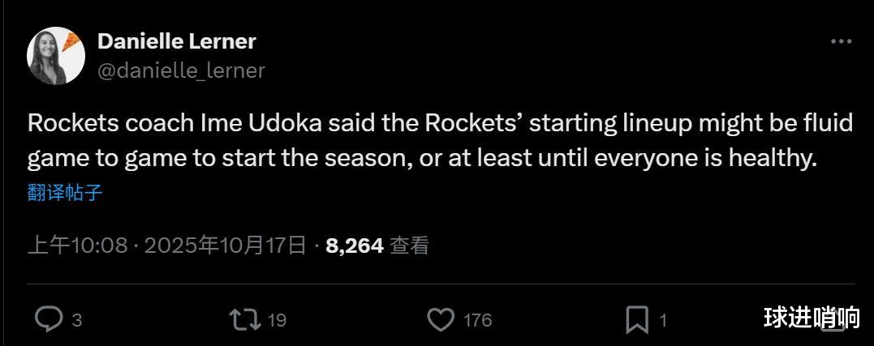874x346 pixels.
Task: Click the like count number 176
Action: pyautogui.click(x=477, y=320)
